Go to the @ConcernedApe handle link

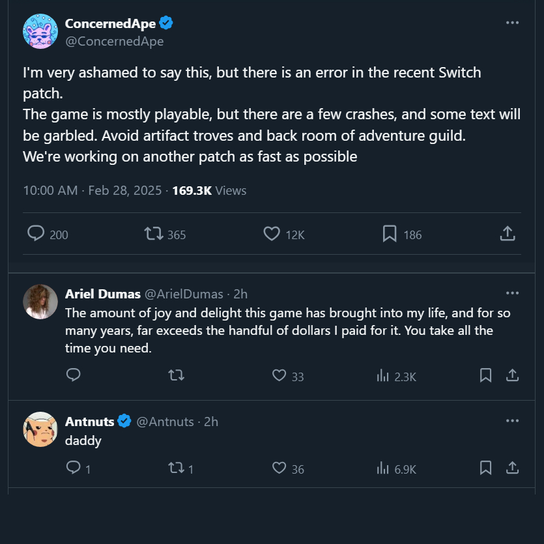coord(114,42)
